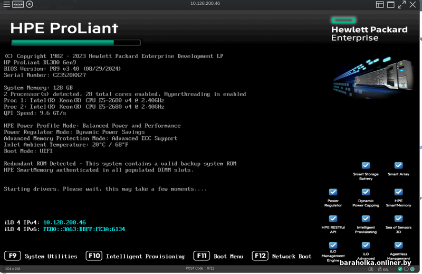Click the Hewlett Packard Enterprise logo

coord(369,30)
